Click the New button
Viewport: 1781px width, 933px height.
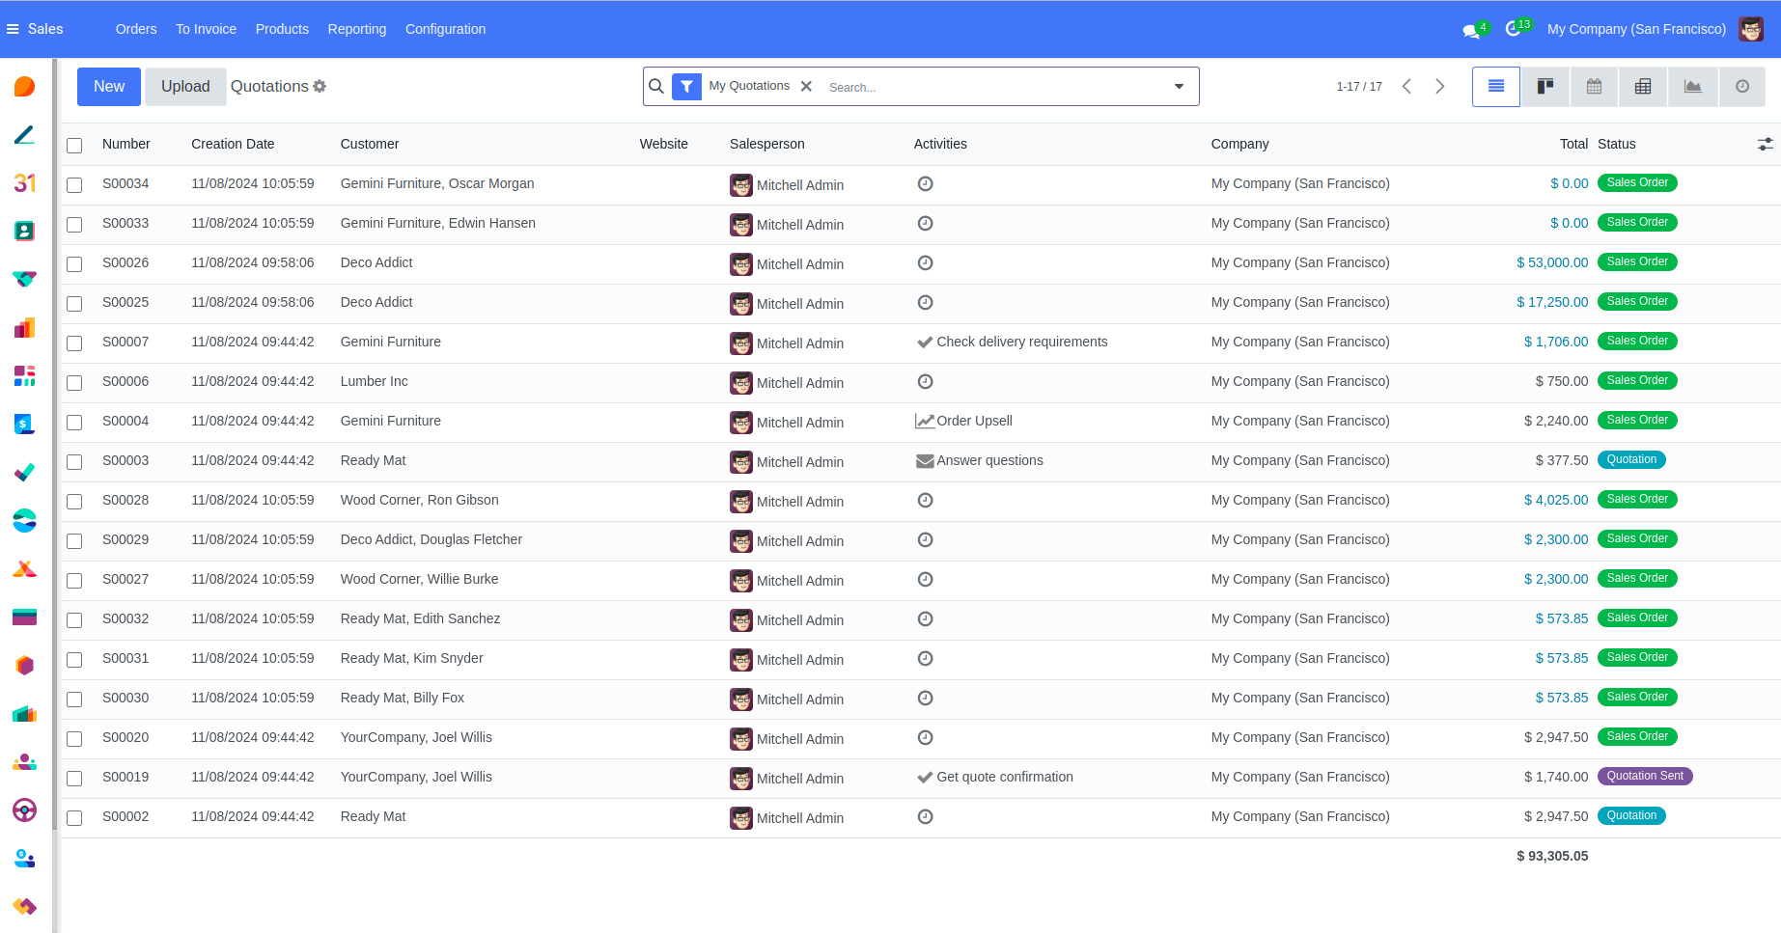click(109, 87)
